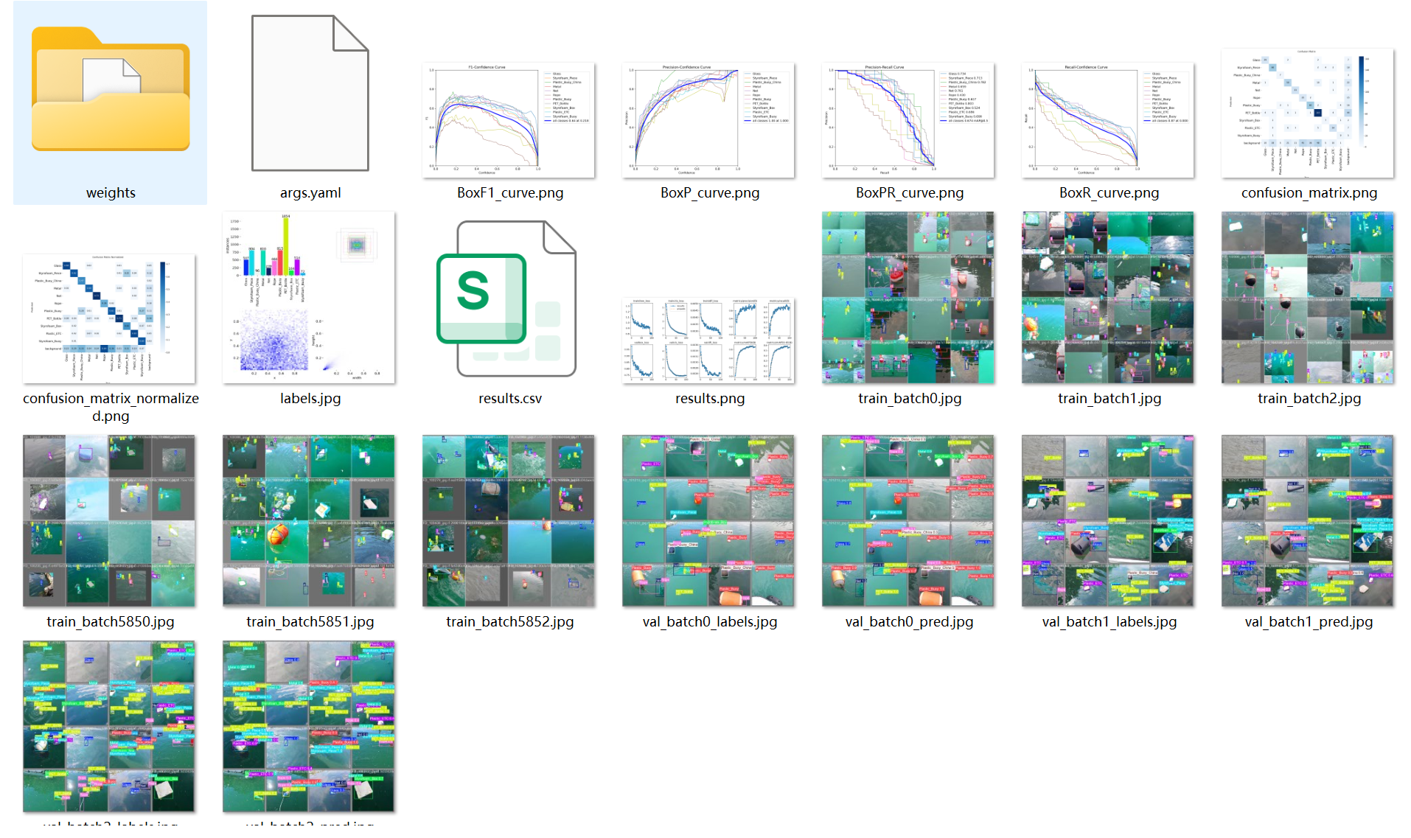Viewport: 1411px width, 838px height.
Task: Click the BoxF1_curve.png chart thumbnail
Action: pyautogui.click(x=509, y=120)
